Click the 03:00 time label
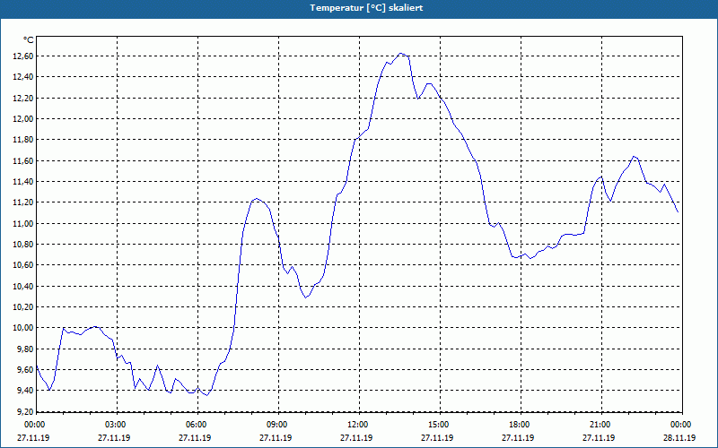 point(114,425)
